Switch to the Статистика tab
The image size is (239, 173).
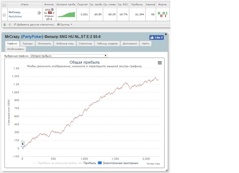[x=85, y=44]
